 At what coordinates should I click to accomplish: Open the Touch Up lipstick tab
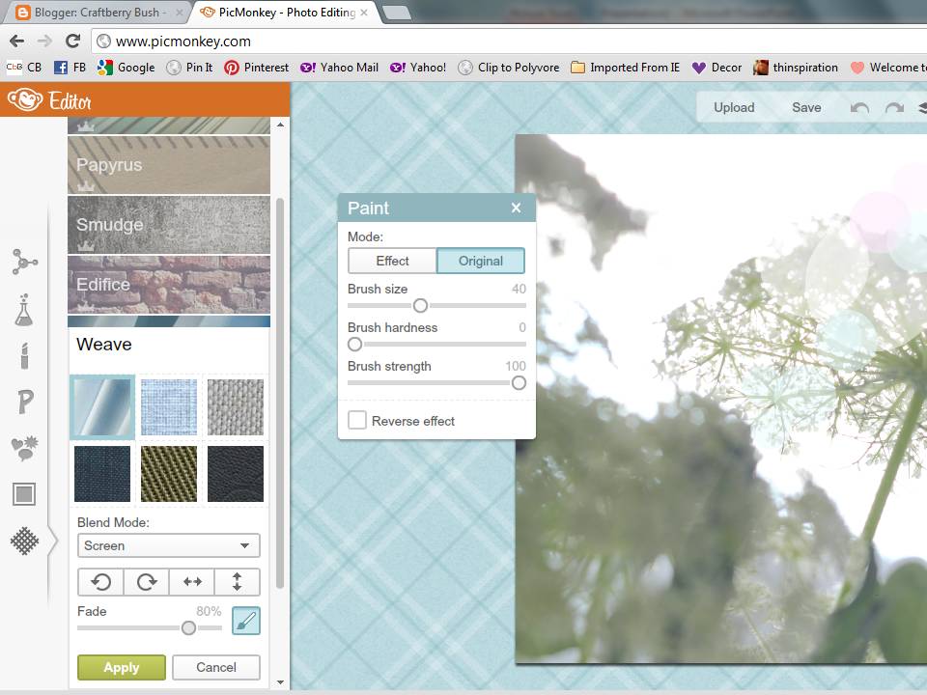coord(24,355)
